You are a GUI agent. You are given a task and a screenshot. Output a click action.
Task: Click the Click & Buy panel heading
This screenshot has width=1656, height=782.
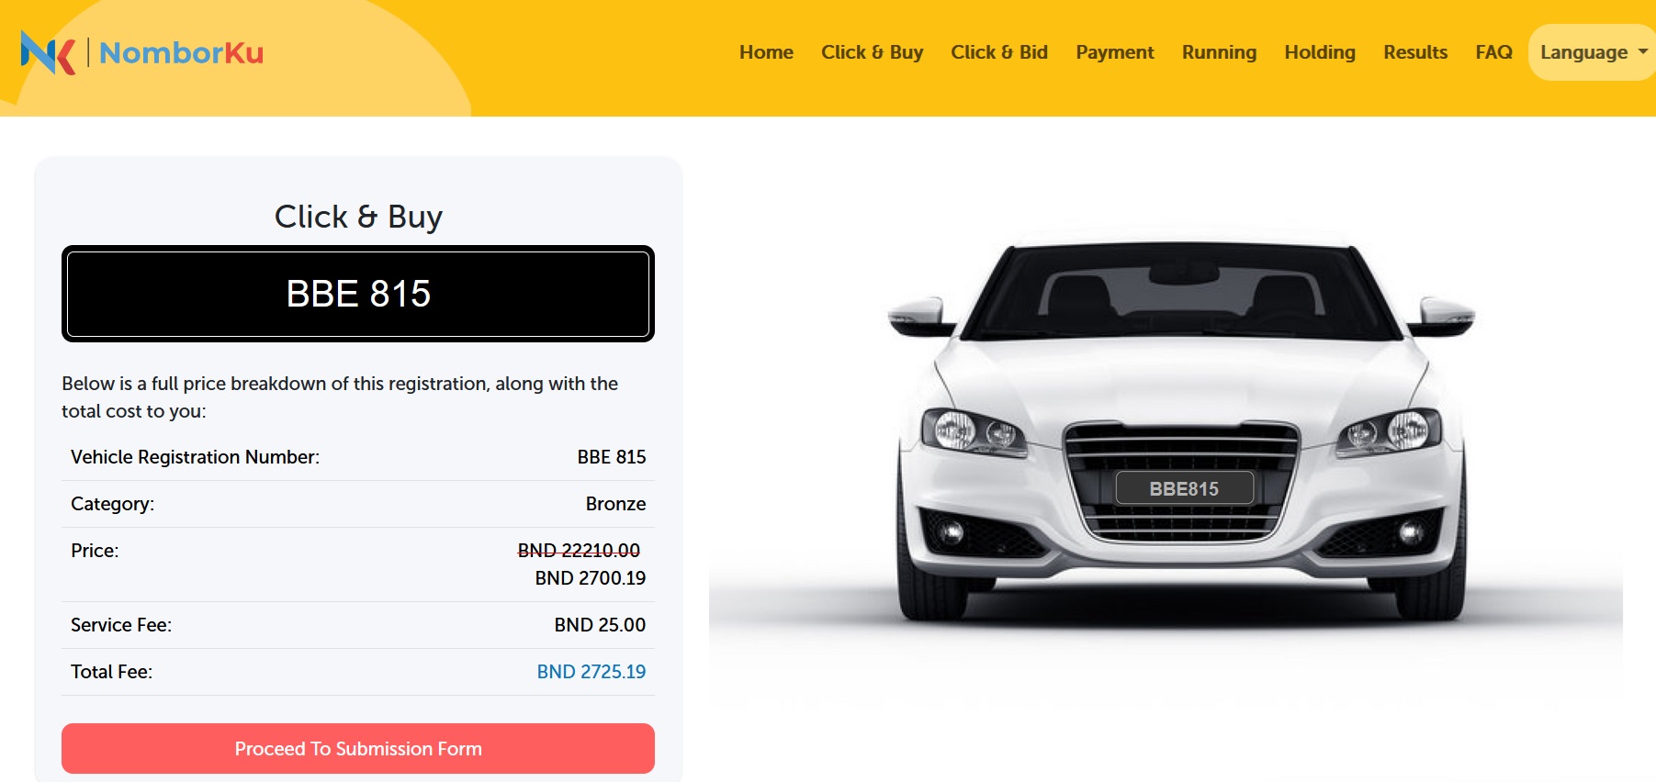click(x=358, y=217)
